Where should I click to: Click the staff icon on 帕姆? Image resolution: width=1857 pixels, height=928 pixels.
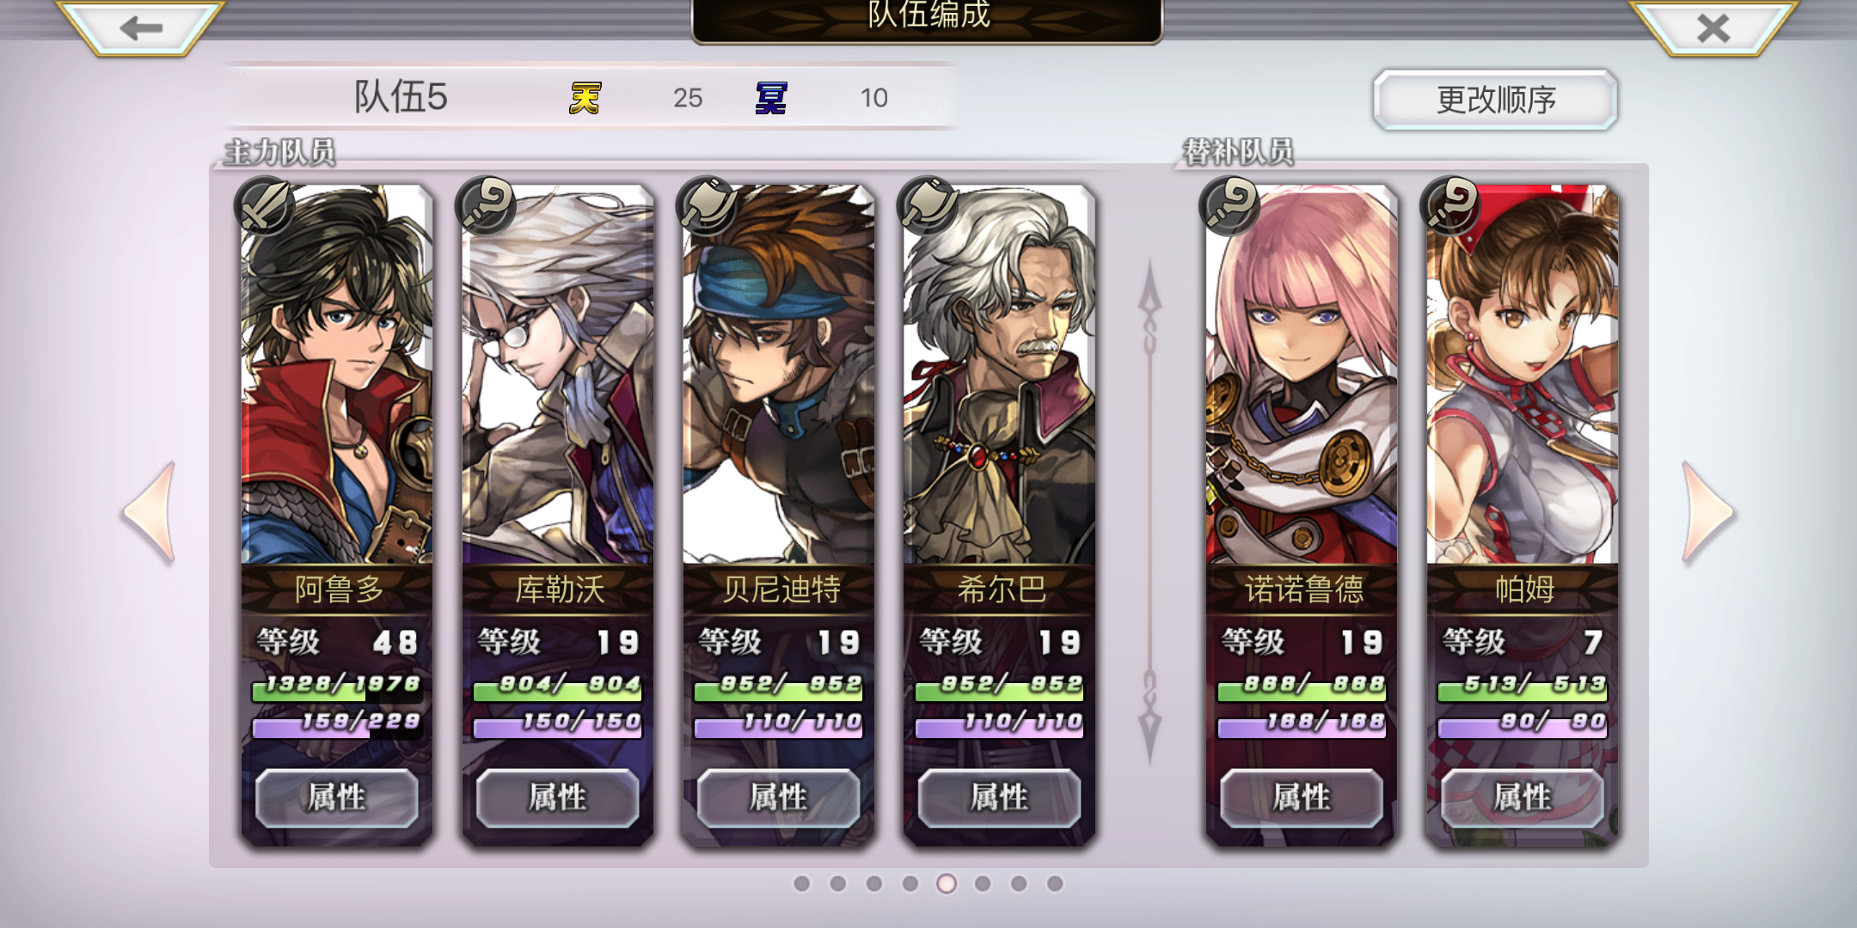[x=1450, y=206]
